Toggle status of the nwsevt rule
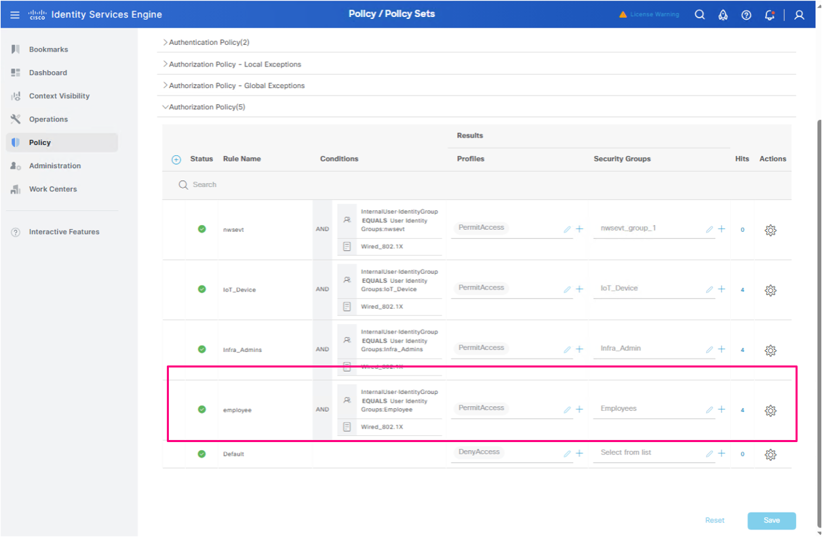 201,229
